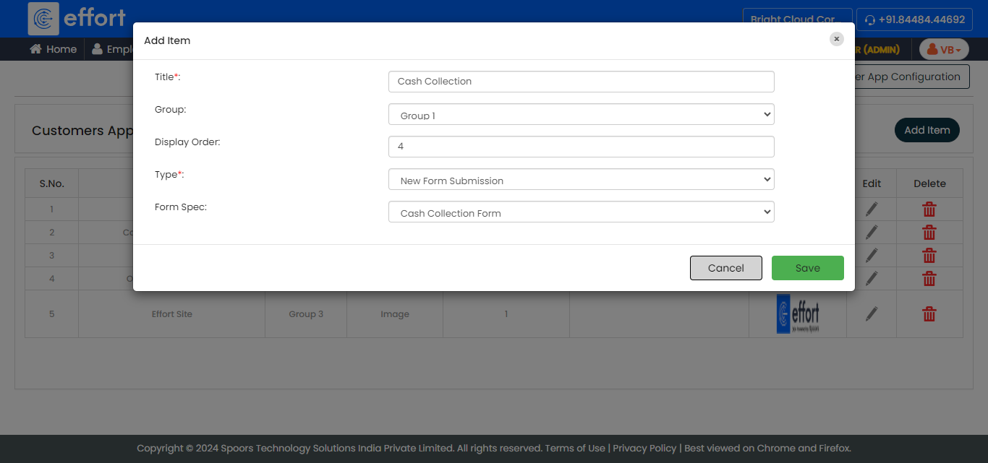This screenshot has width=988, height=463.
Task: Click the Add Item button behind the dialog
Action: 927,130
